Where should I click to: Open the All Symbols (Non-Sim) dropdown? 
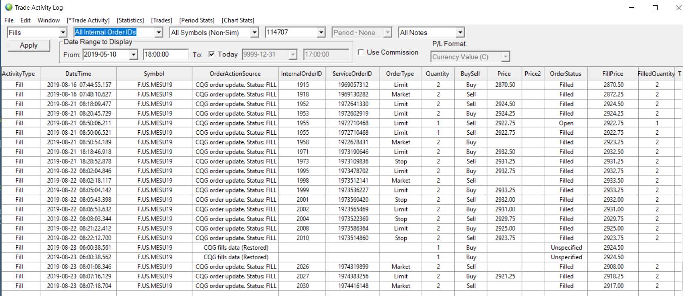pyautogui.click(x=255, y=33)
